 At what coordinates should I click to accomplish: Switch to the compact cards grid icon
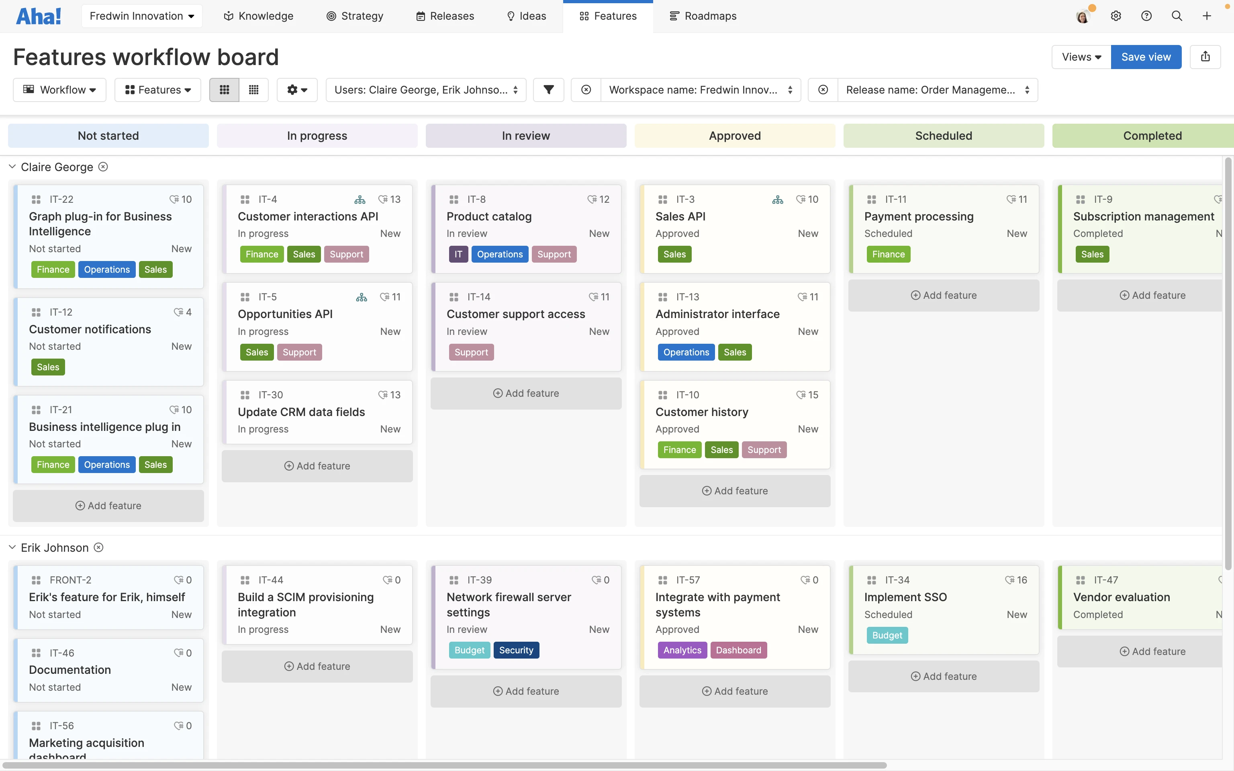(x=253, y=89)
